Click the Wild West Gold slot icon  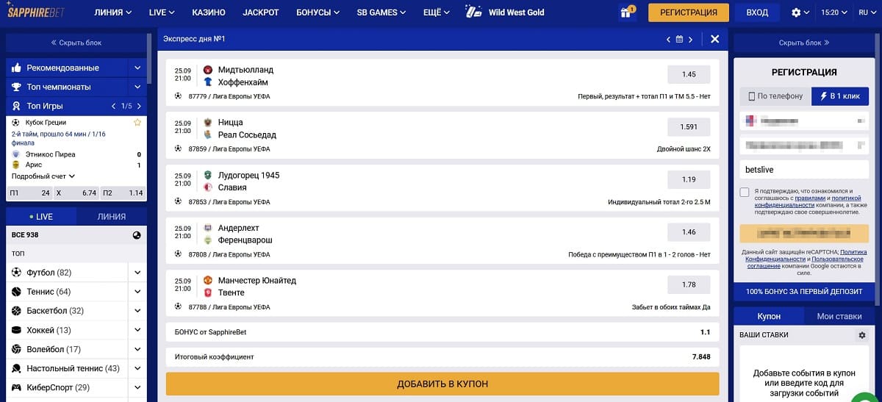[475, 12]
